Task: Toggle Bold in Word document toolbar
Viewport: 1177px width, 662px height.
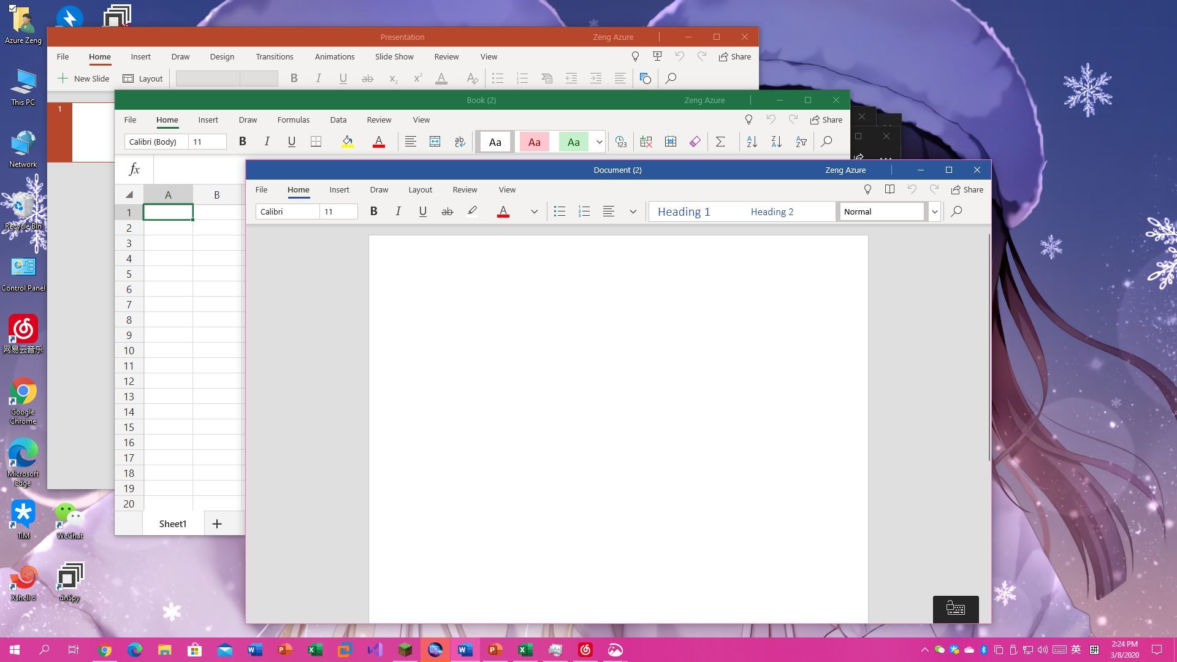Action: (x=374, y=211)
